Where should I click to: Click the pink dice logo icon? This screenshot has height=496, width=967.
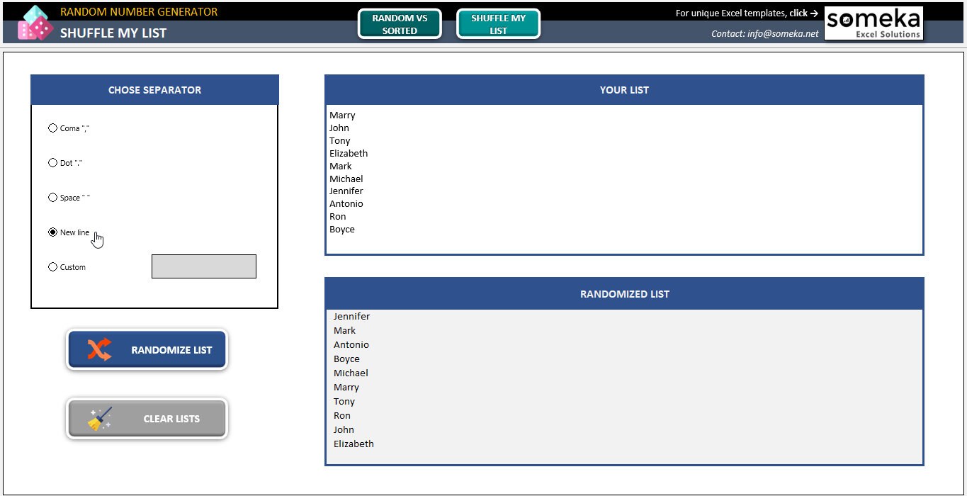(x=35, y=23)
